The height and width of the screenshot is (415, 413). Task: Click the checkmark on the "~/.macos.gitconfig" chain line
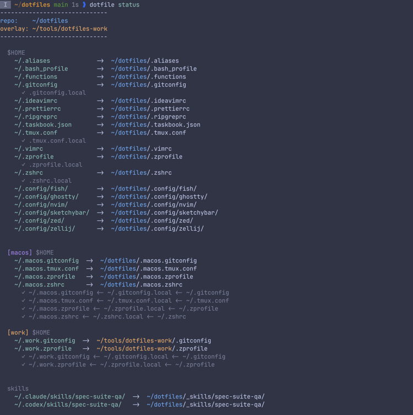click(x=24, y=292)
